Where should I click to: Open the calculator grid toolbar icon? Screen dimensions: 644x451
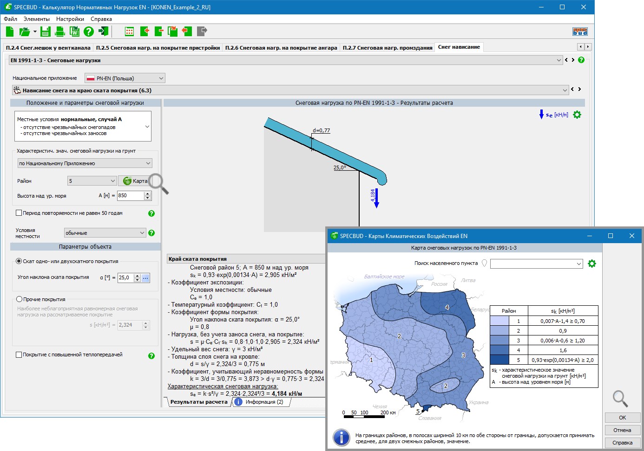pos(130,32)
